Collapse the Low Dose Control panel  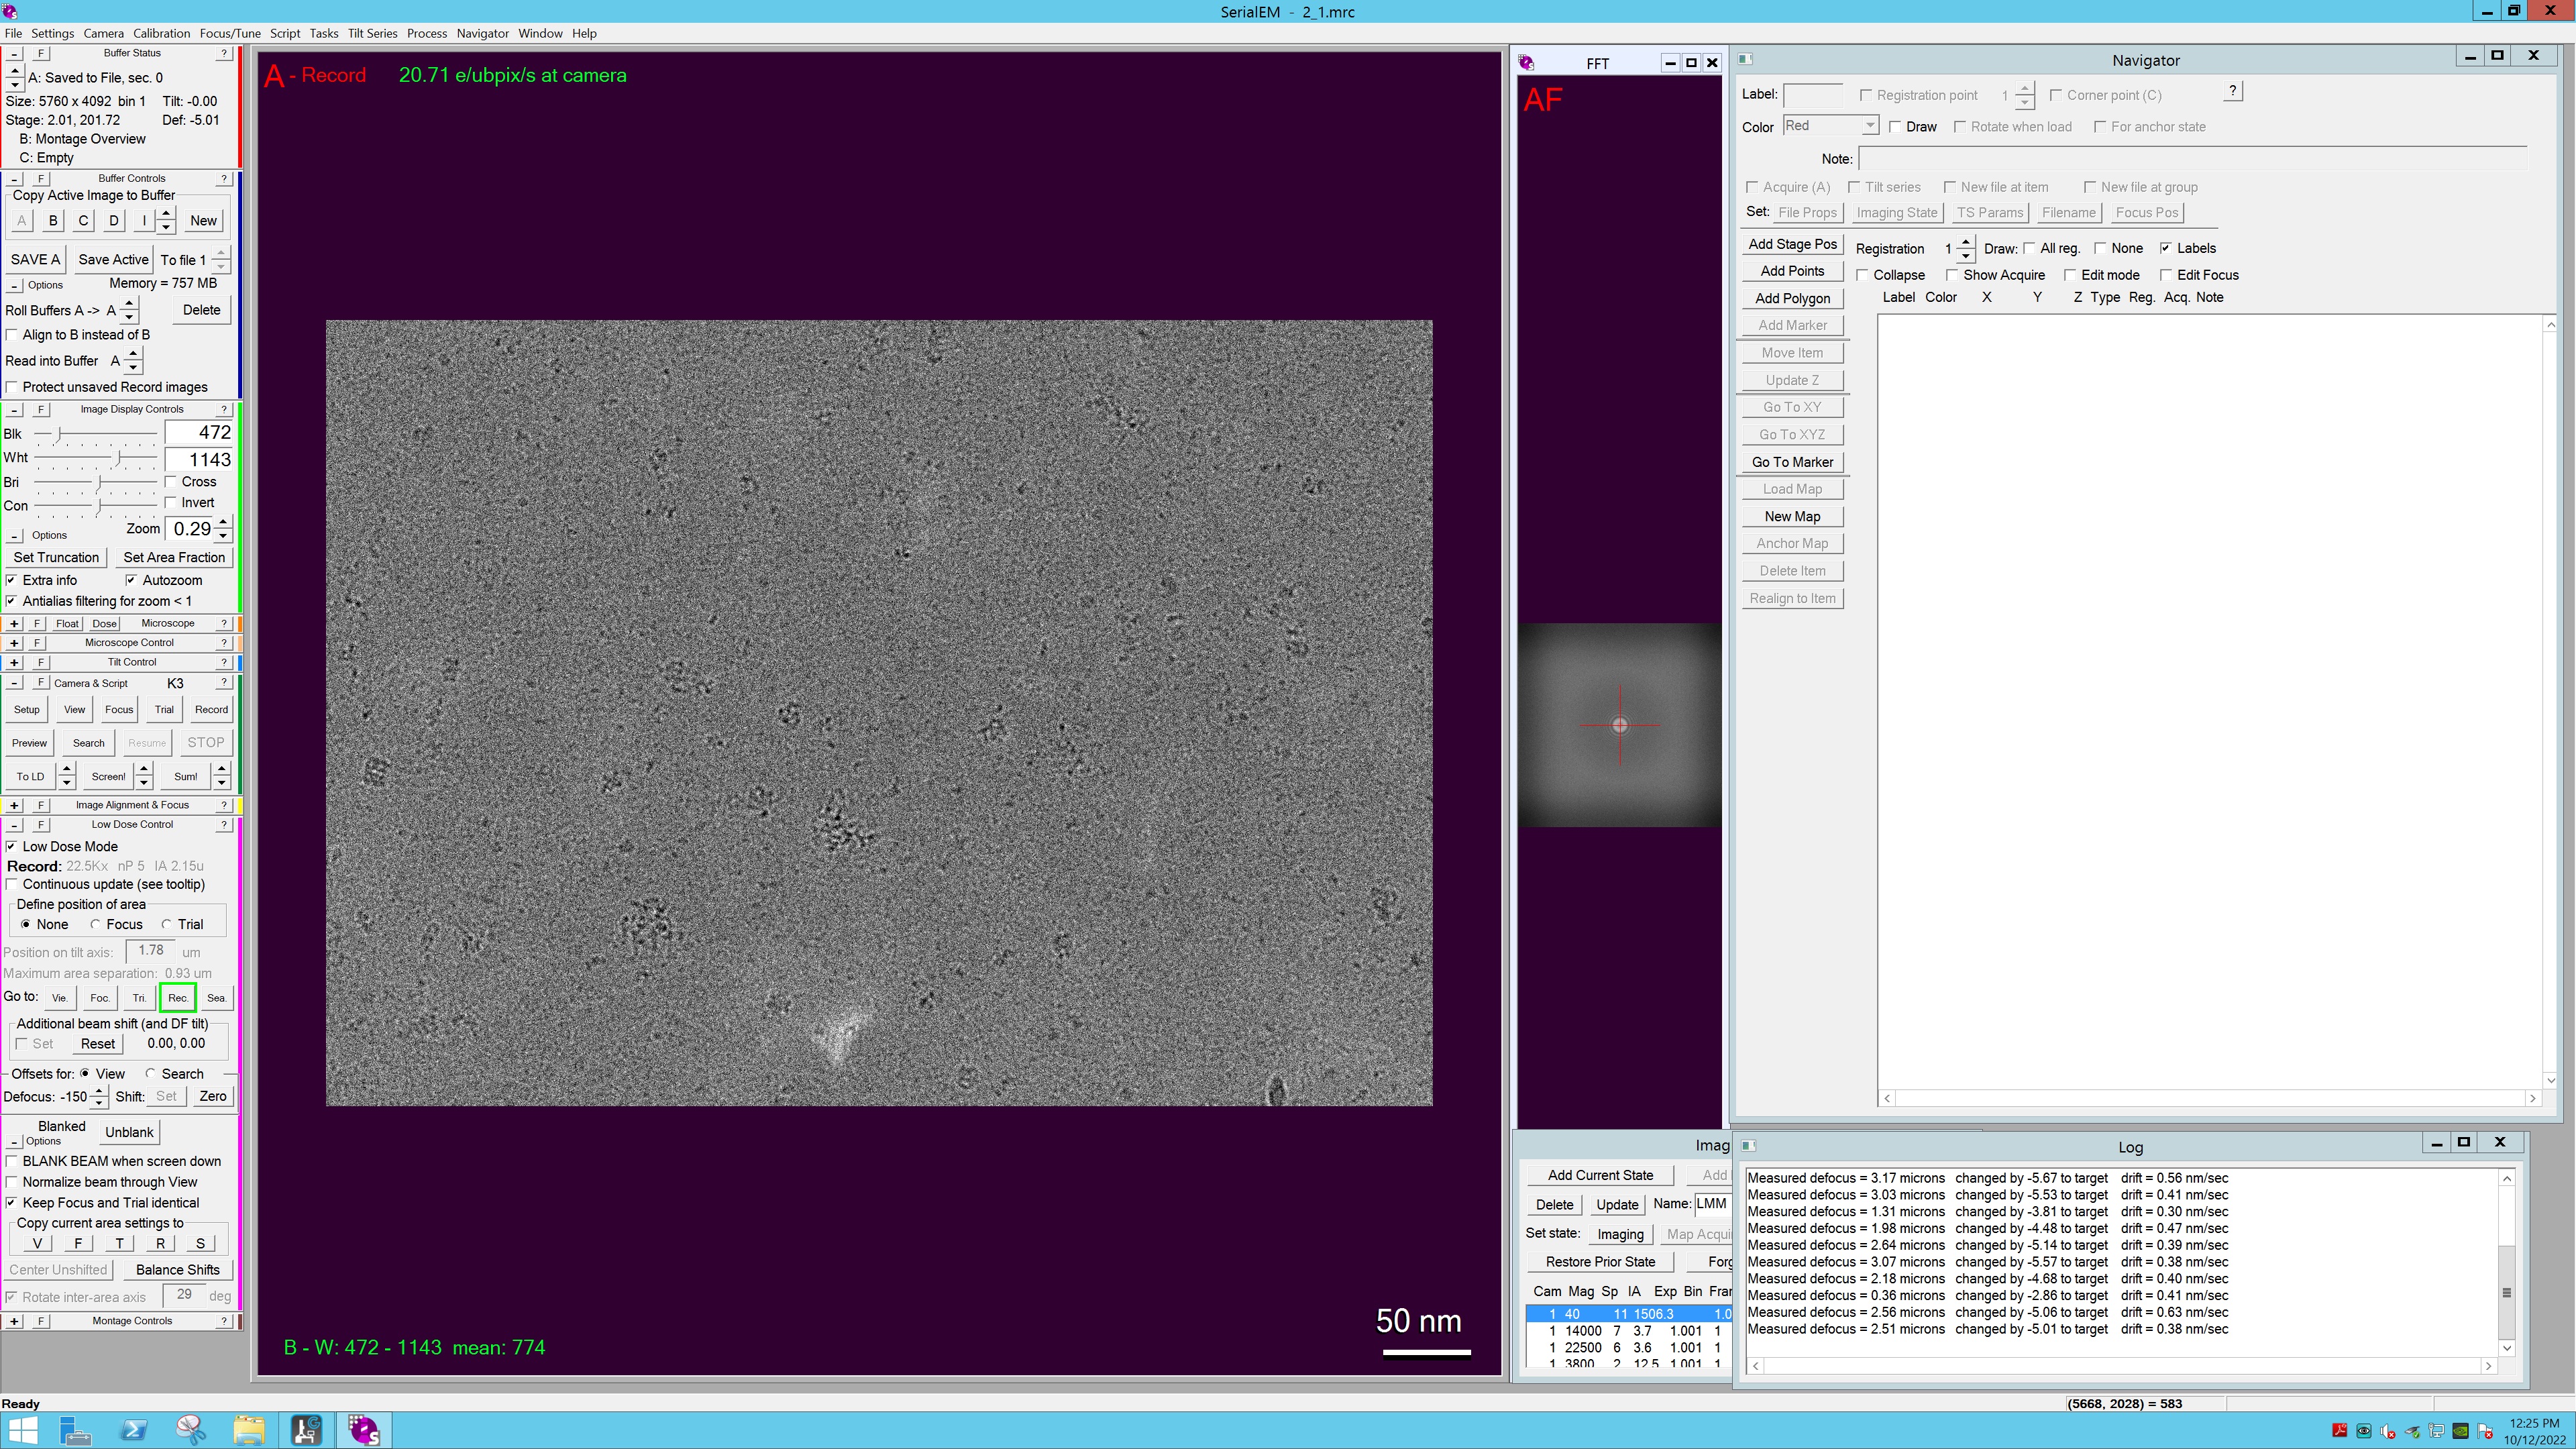(x=14, y=825)
